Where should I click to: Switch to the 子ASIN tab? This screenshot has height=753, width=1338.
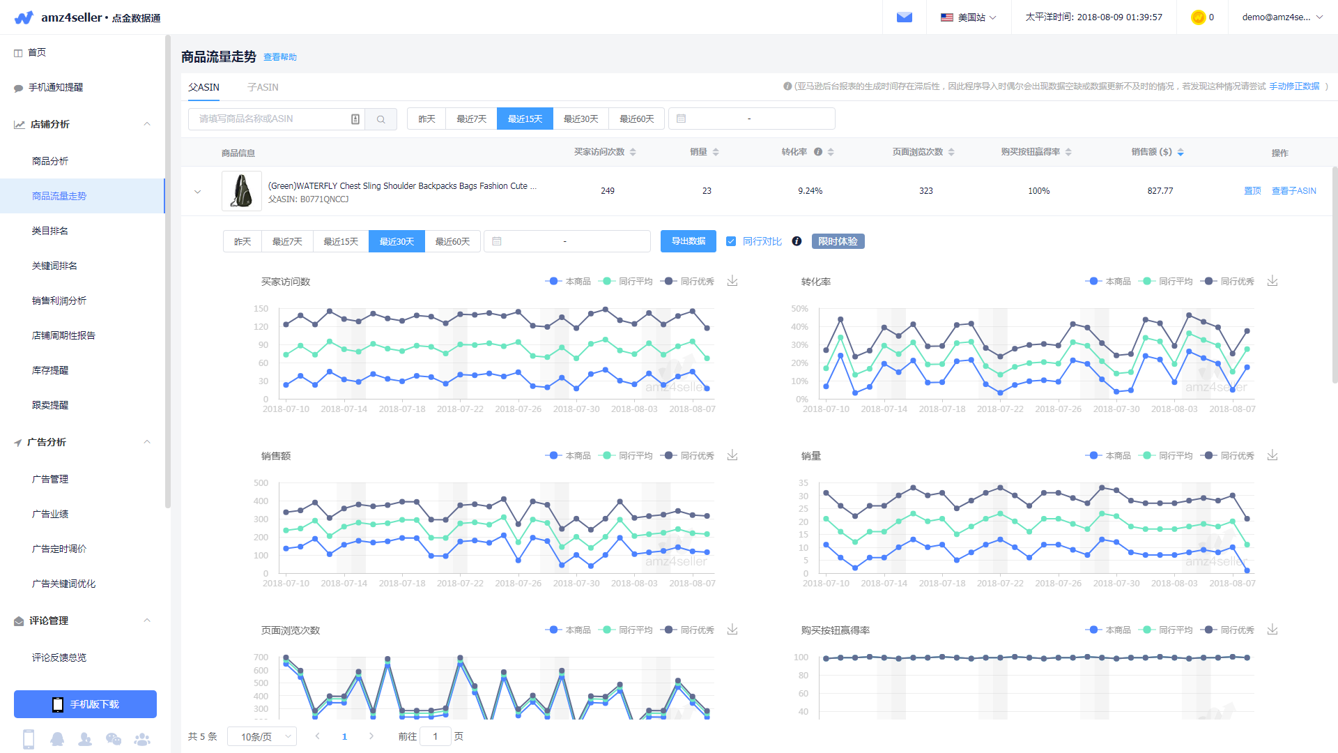(x=263, y=87)
